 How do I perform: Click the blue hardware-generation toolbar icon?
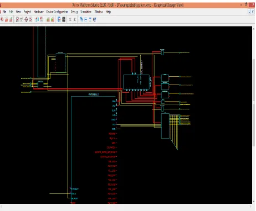tap(37, 19)
